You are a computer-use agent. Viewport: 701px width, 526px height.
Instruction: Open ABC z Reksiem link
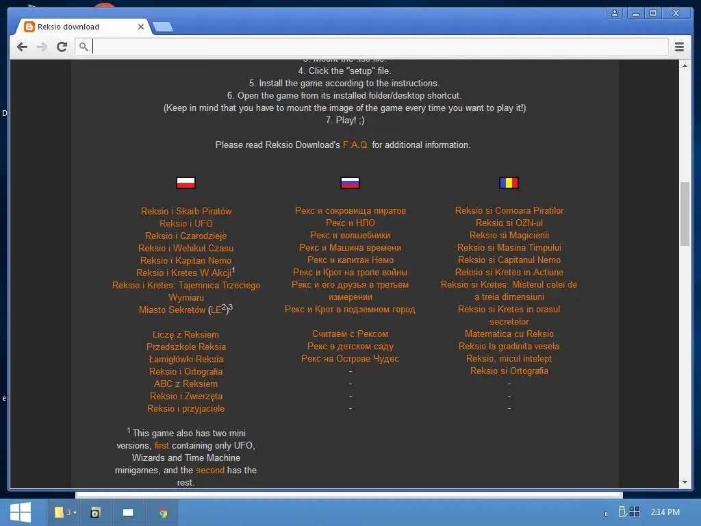[186, 384]
